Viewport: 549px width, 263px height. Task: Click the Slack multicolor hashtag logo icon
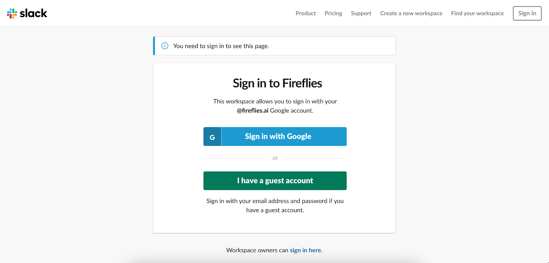(12, 13)
